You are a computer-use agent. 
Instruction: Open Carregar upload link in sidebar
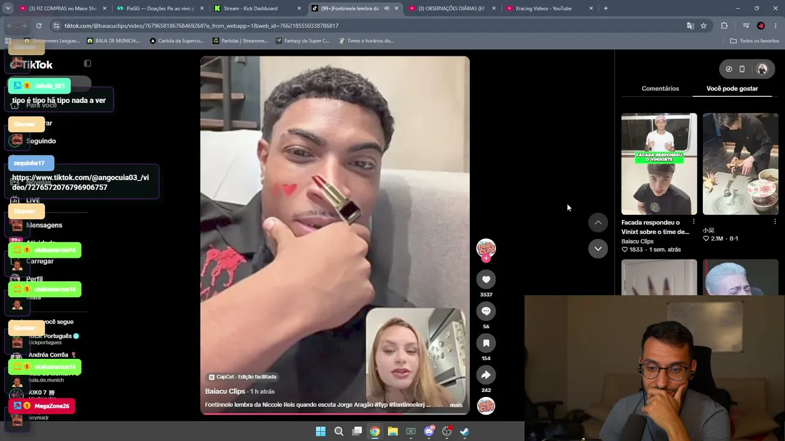click(39, 261)
